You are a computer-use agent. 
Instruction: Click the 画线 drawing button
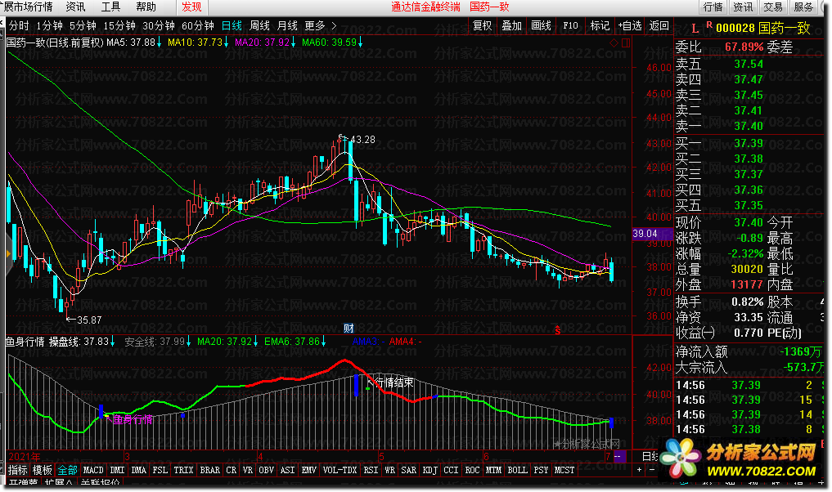click(542, 25)
